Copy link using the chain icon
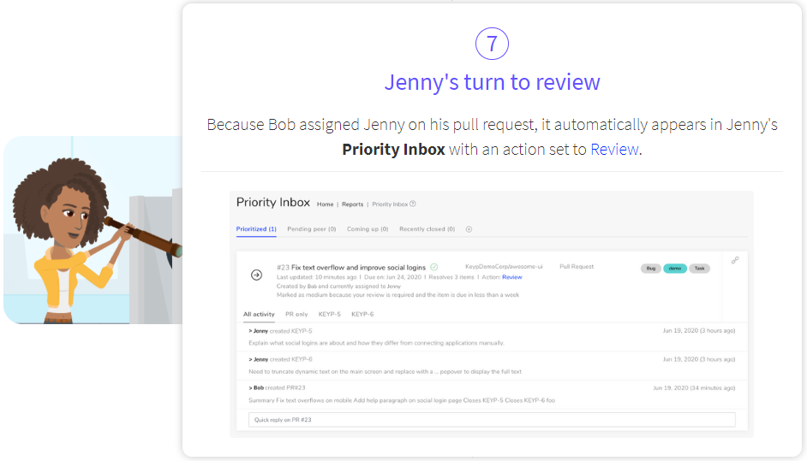 pos(735,260)
